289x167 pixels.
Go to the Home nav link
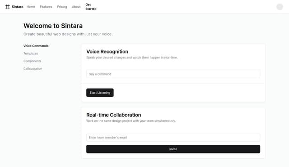point(31,7)
